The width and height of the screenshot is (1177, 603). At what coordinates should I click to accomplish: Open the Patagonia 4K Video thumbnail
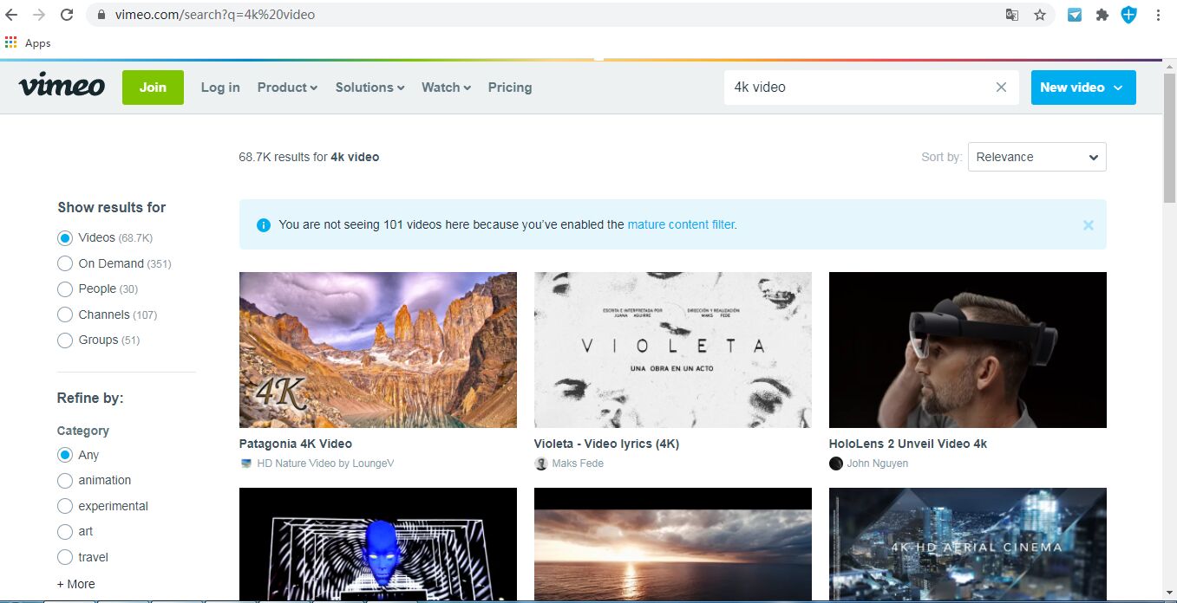point(377,349)
